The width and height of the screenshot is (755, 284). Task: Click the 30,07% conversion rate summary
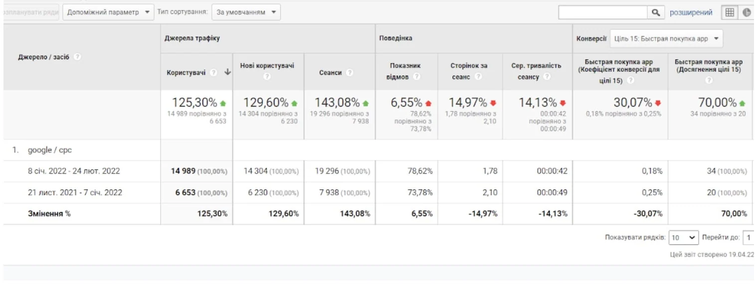coord(632,103)
